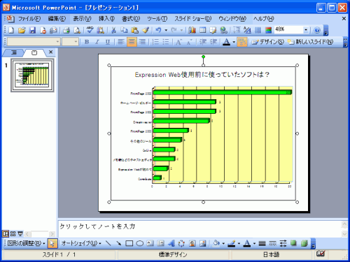350x262 pixels.
Task: Select the Arrow drawing tool
Action: pos(119,243)
